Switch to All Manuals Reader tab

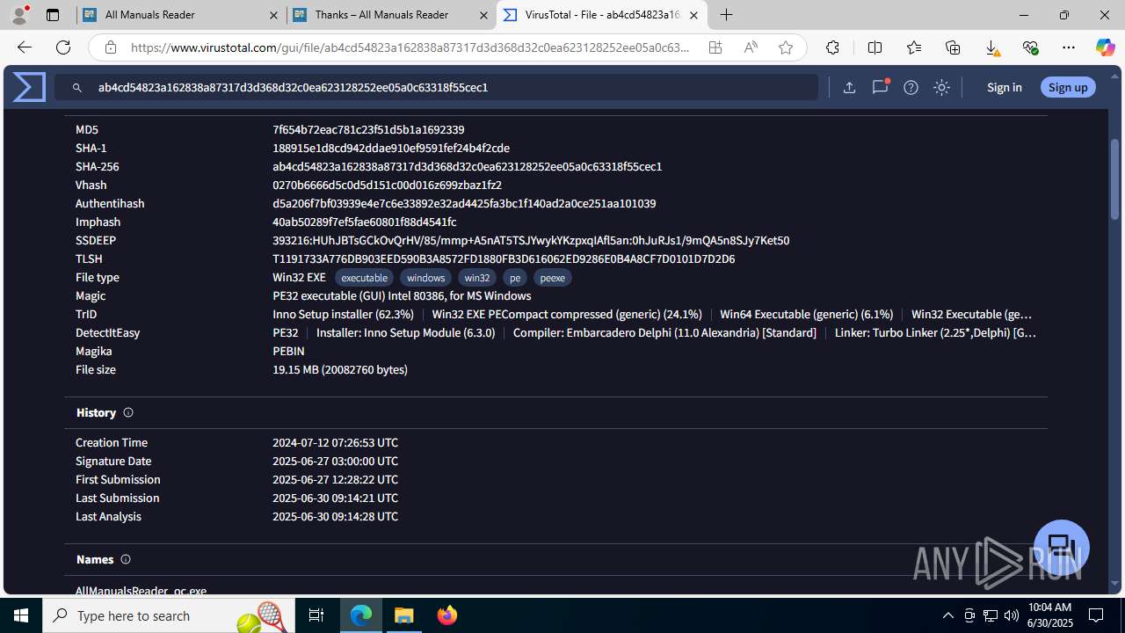pyautogui.click(x=180, y=15)
